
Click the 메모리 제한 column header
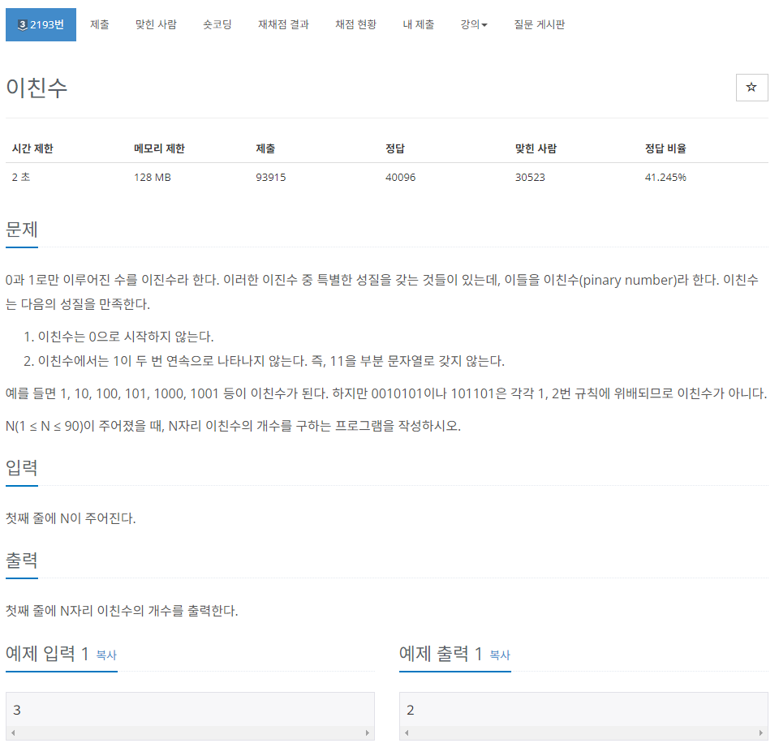coord(159,148)
